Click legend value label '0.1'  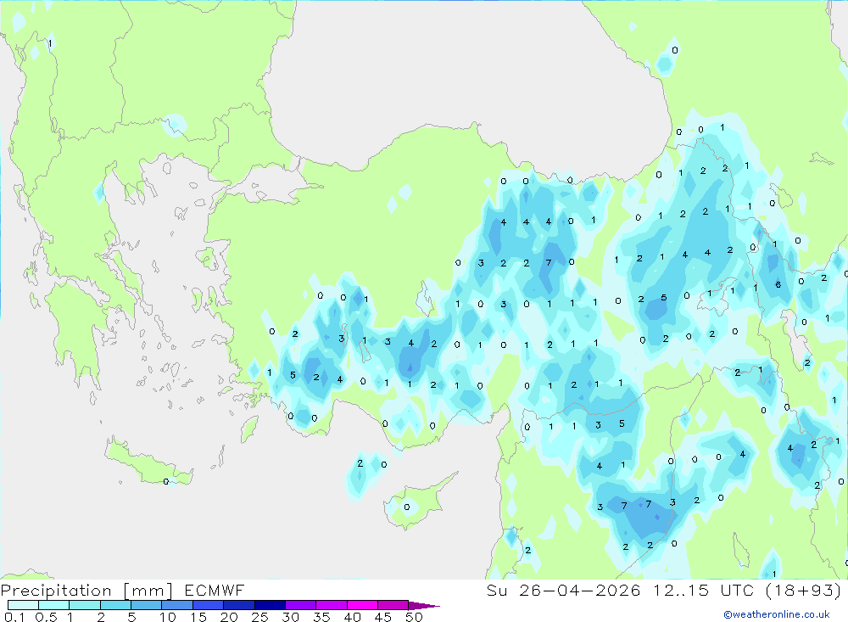coord(14,617)
